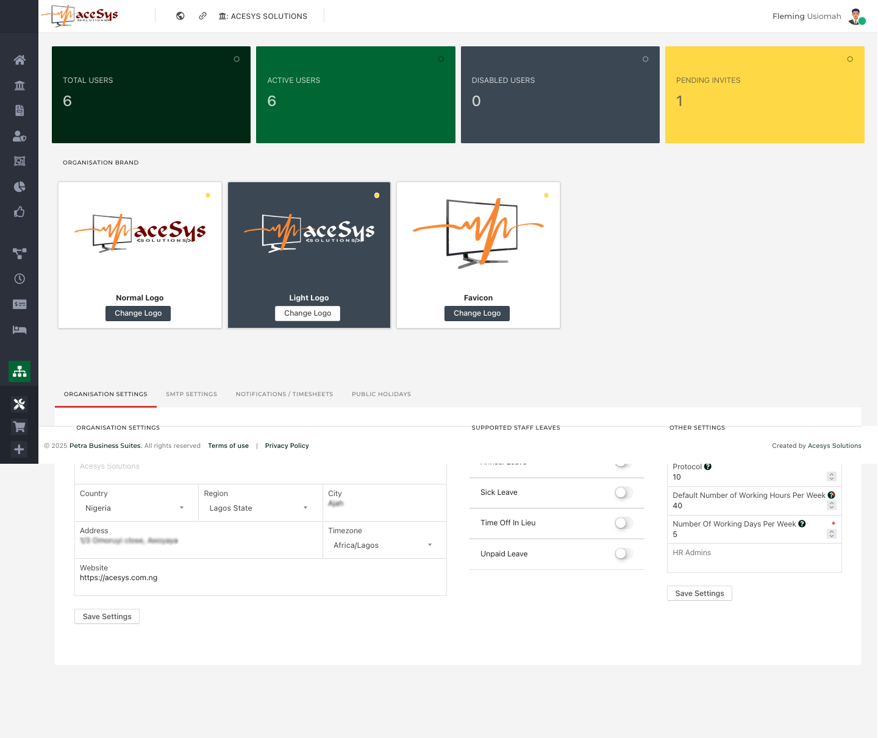The height and width of the screenshot is (738, 878).
Task: Open the bank building sidebar icon
Action: (x=20, y=85)
